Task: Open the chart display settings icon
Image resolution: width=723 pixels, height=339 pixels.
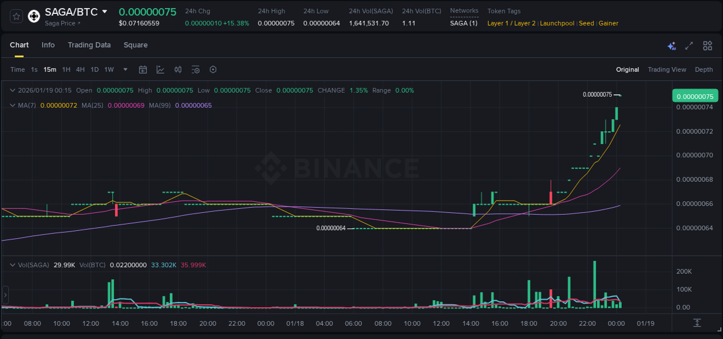Action: pos(195,69)
